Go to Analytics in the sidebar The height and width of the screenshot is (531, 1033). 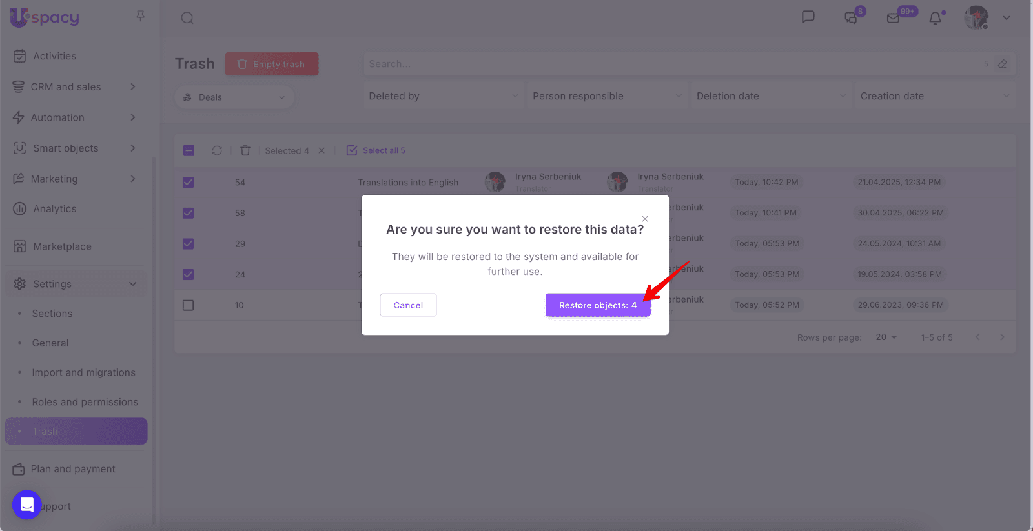(x=54, y=209)
